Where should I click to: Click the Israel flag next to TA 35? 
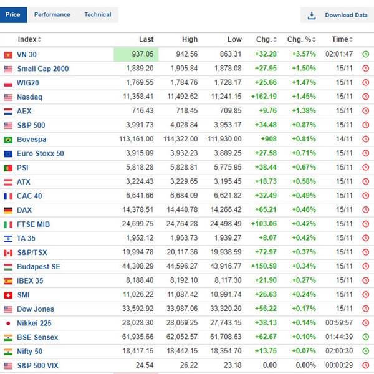click(x=8, y=239)
